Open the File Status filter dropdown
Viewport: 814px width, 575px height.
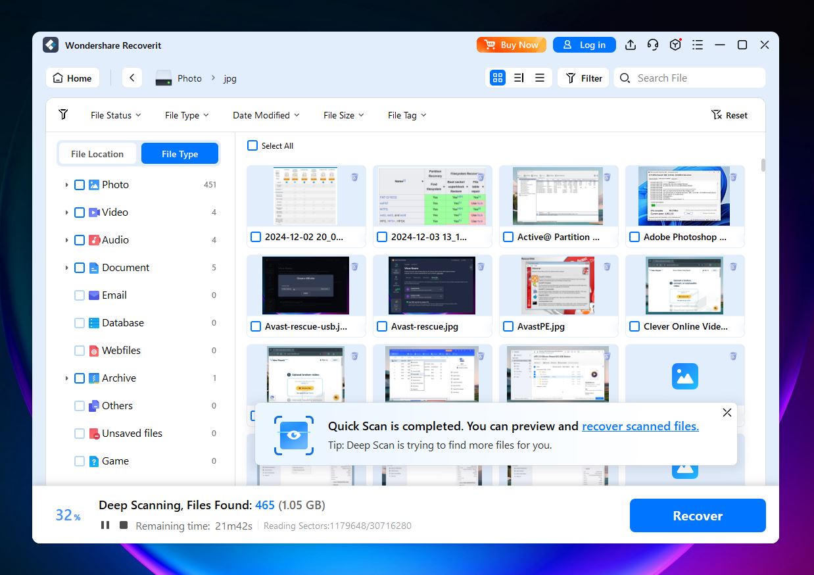pyautogui.click(x=116, y=115)
